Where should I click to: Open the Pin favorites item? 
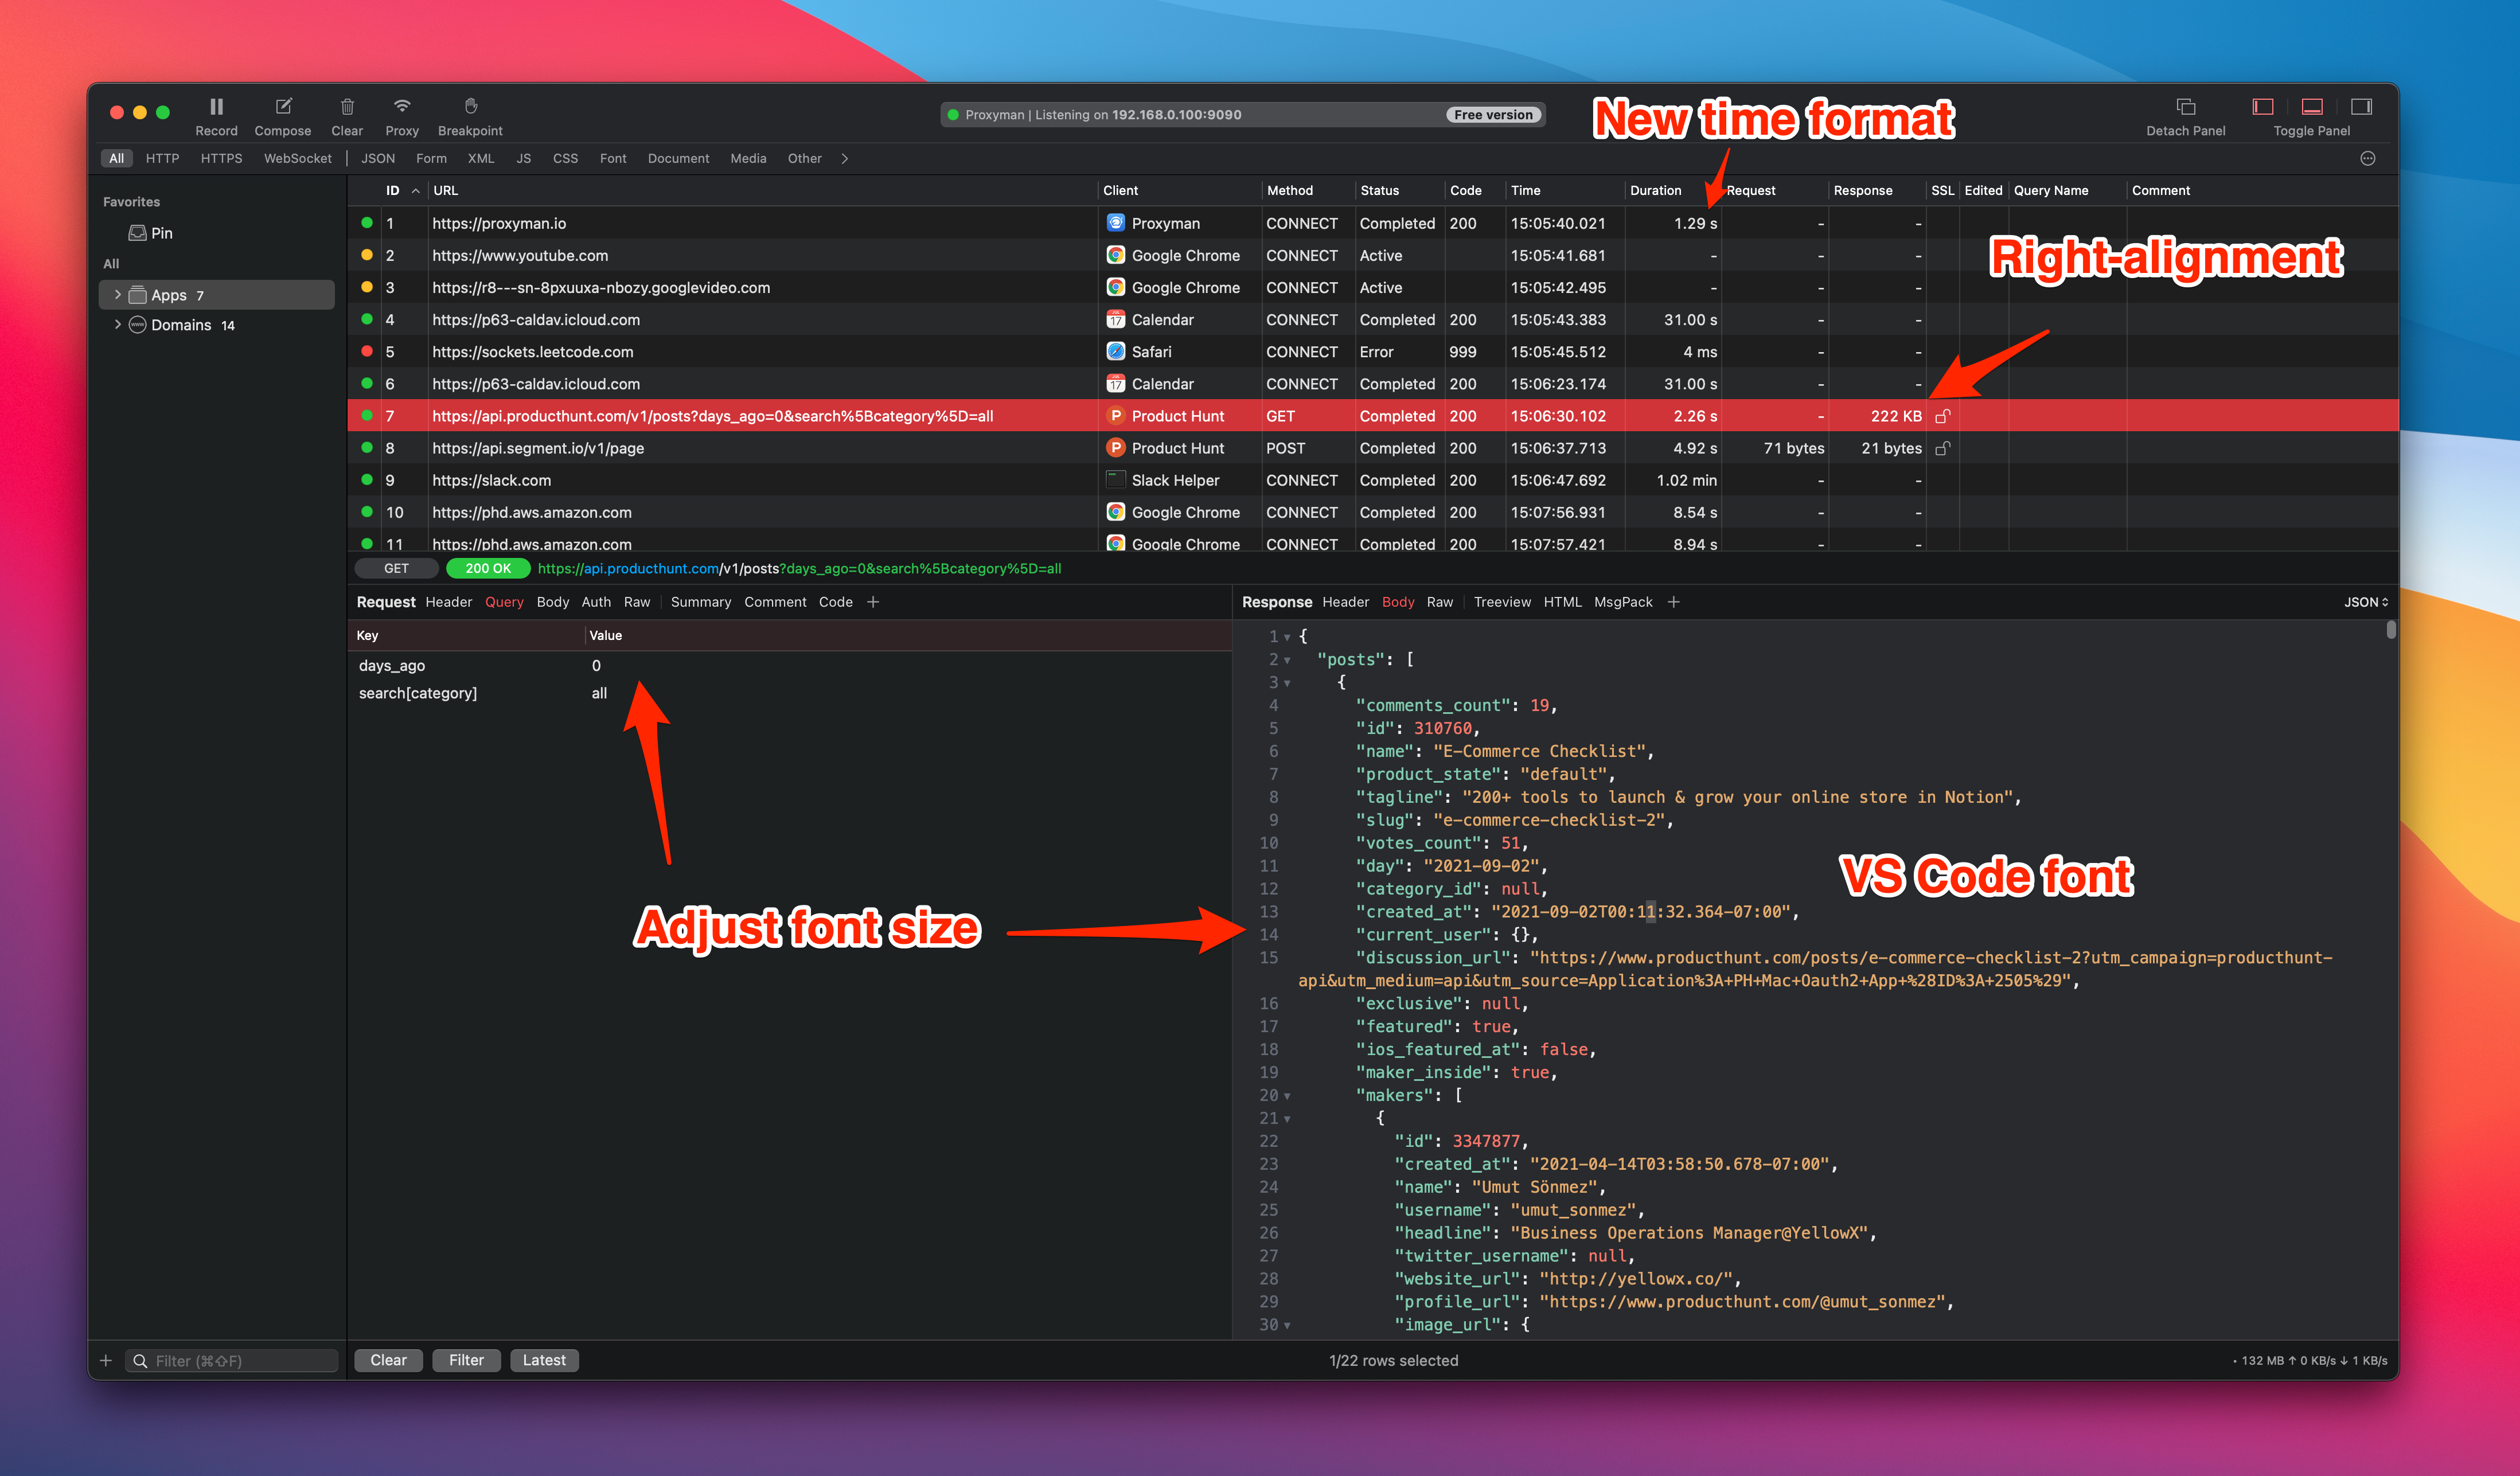151,233
